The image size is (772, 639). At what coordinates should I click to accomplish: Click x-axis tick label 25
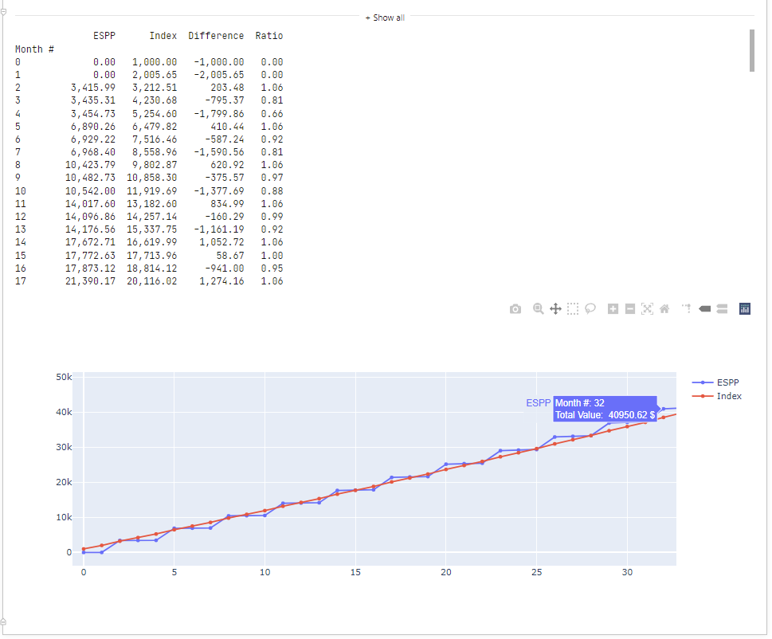[537, 573]
